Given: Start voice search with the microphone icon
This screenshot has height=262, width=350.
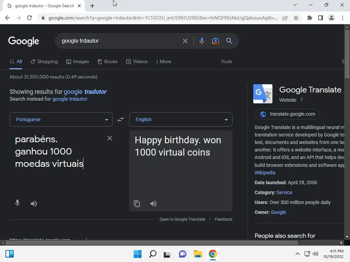Looking at the screenshot, I should point(202,41).
